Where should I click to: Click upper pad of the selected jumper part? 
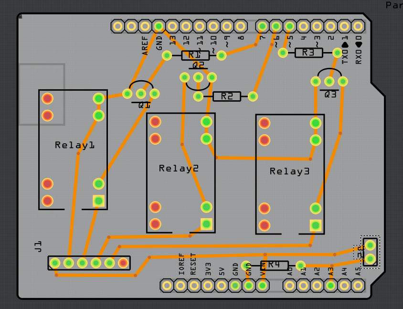(370, 245)
